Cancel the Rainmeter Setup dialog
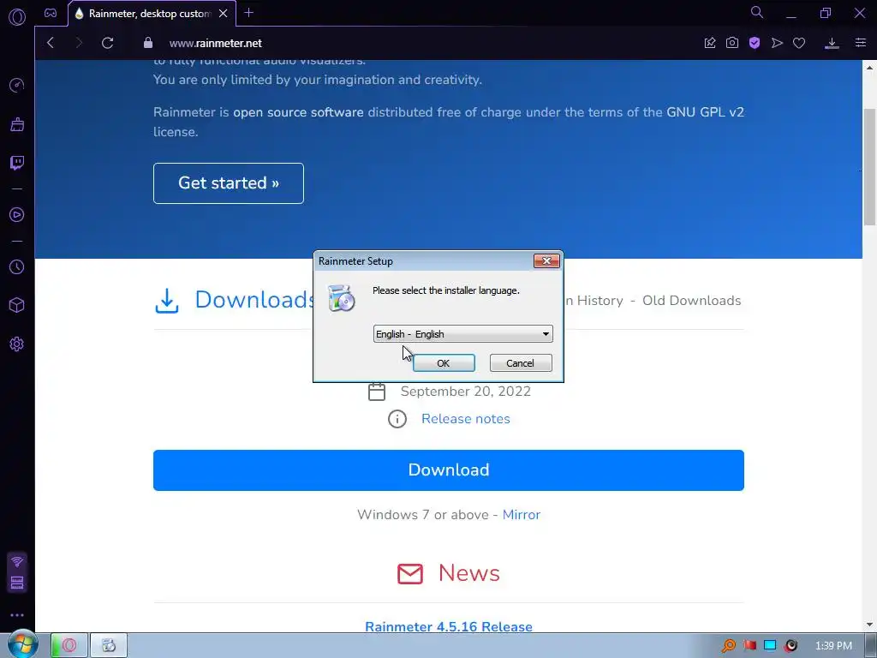This screenshot has height=658, width=877. 521,363
